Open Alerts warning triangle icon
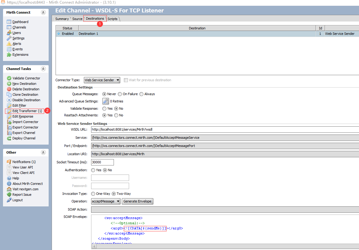 [9, 44]
